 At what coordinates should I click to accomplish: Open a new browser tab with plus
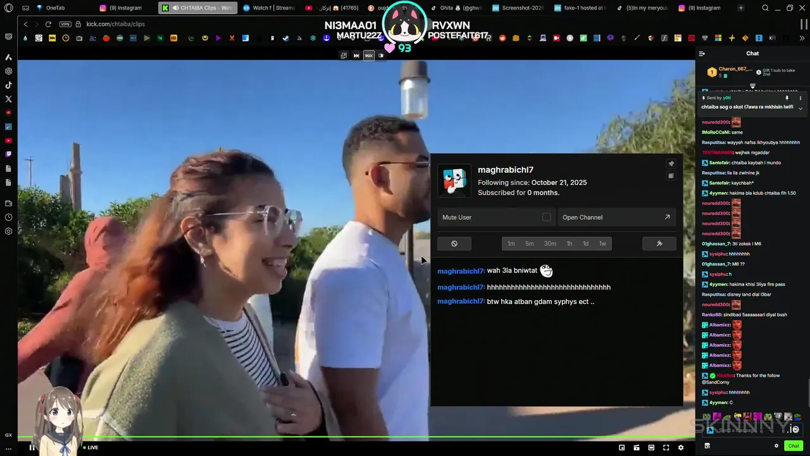pos(740,8)
